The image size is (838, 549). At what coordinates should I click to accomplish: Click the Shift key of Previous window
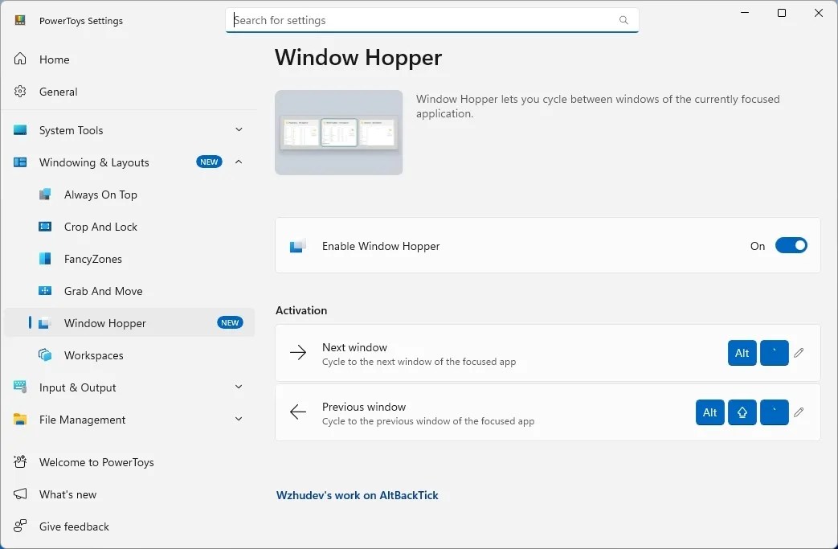[x=742, y=412]
